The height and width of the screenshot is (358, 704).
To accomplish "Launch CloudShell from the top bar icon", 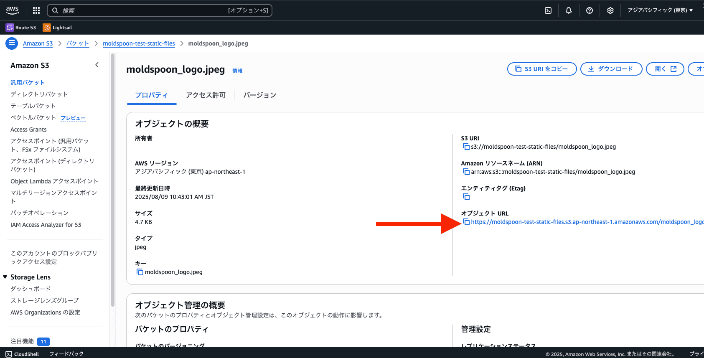I will tap(548, 10).
